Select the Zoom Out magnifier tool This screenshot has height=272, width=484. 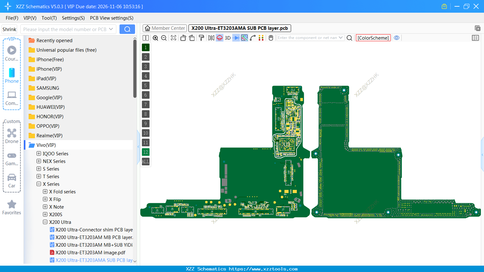(163, 38)
